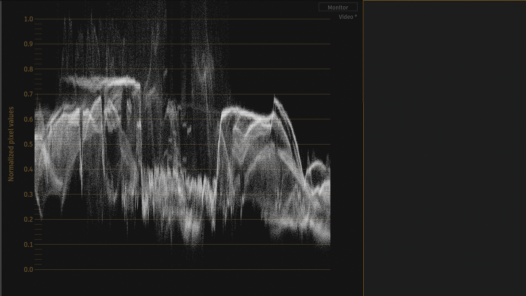Click the 0.8 axis label
The image size is (526, 296).
(x=28, y=69)
